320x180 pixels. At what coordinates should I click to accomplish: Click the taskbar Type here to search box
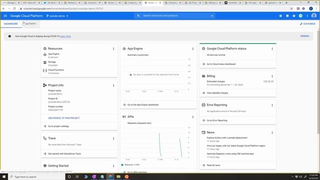(x=36, y=176)
